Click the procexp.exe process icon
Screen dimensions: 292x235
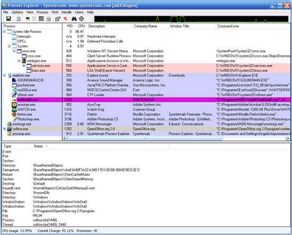click(x=10, y=134)
